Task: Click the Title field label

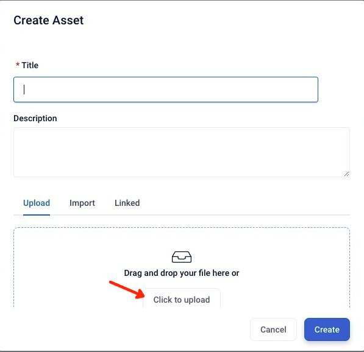Action: (30, 65)
